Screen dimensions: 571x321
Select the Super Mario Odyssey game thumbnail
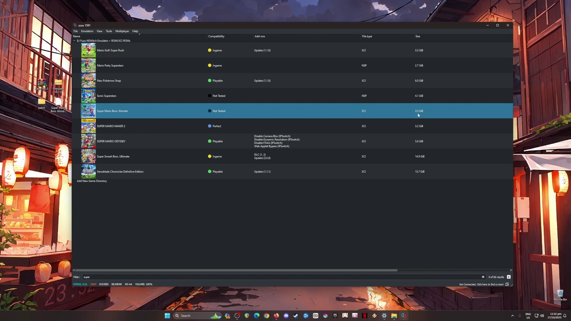[x=88, y=141]
